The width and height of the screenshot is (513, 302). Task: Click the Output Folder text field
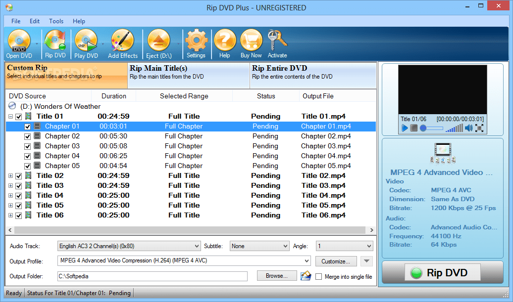153,276
